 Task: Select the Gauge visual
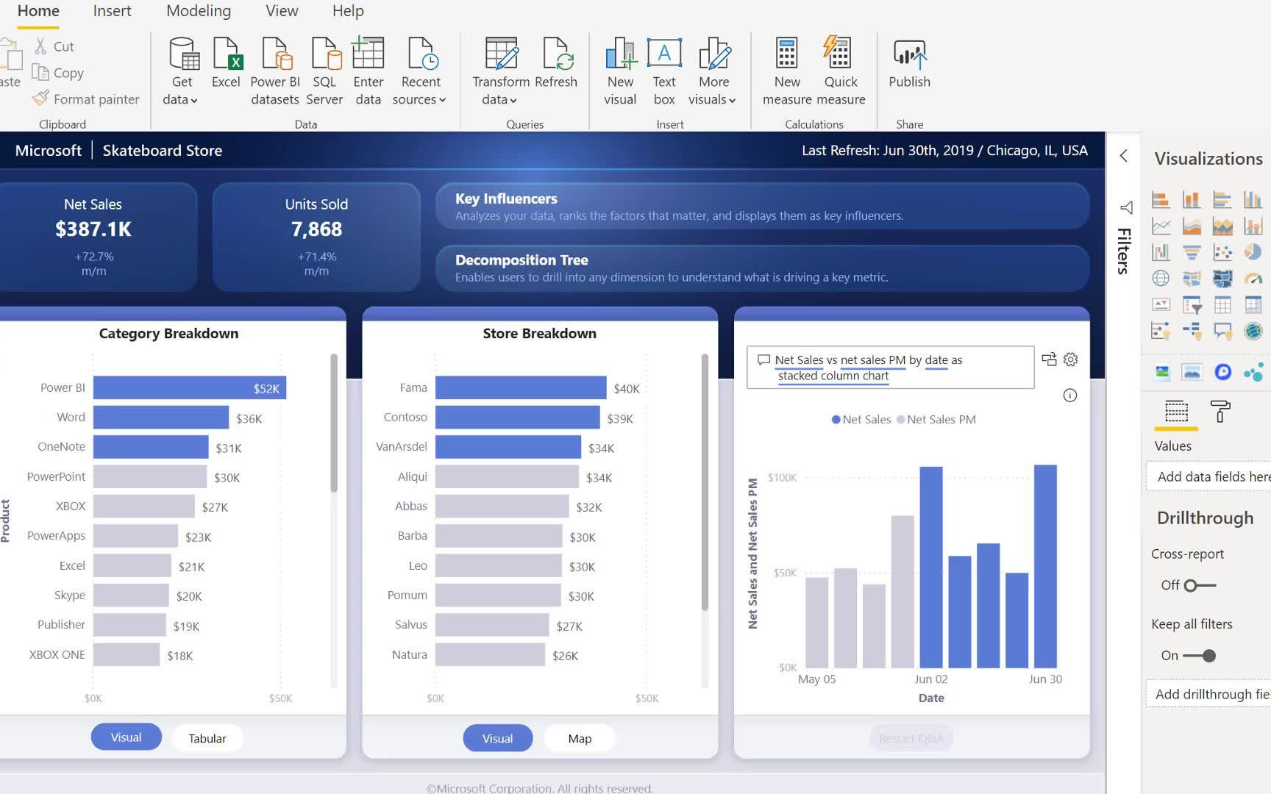coord(1253,278)
